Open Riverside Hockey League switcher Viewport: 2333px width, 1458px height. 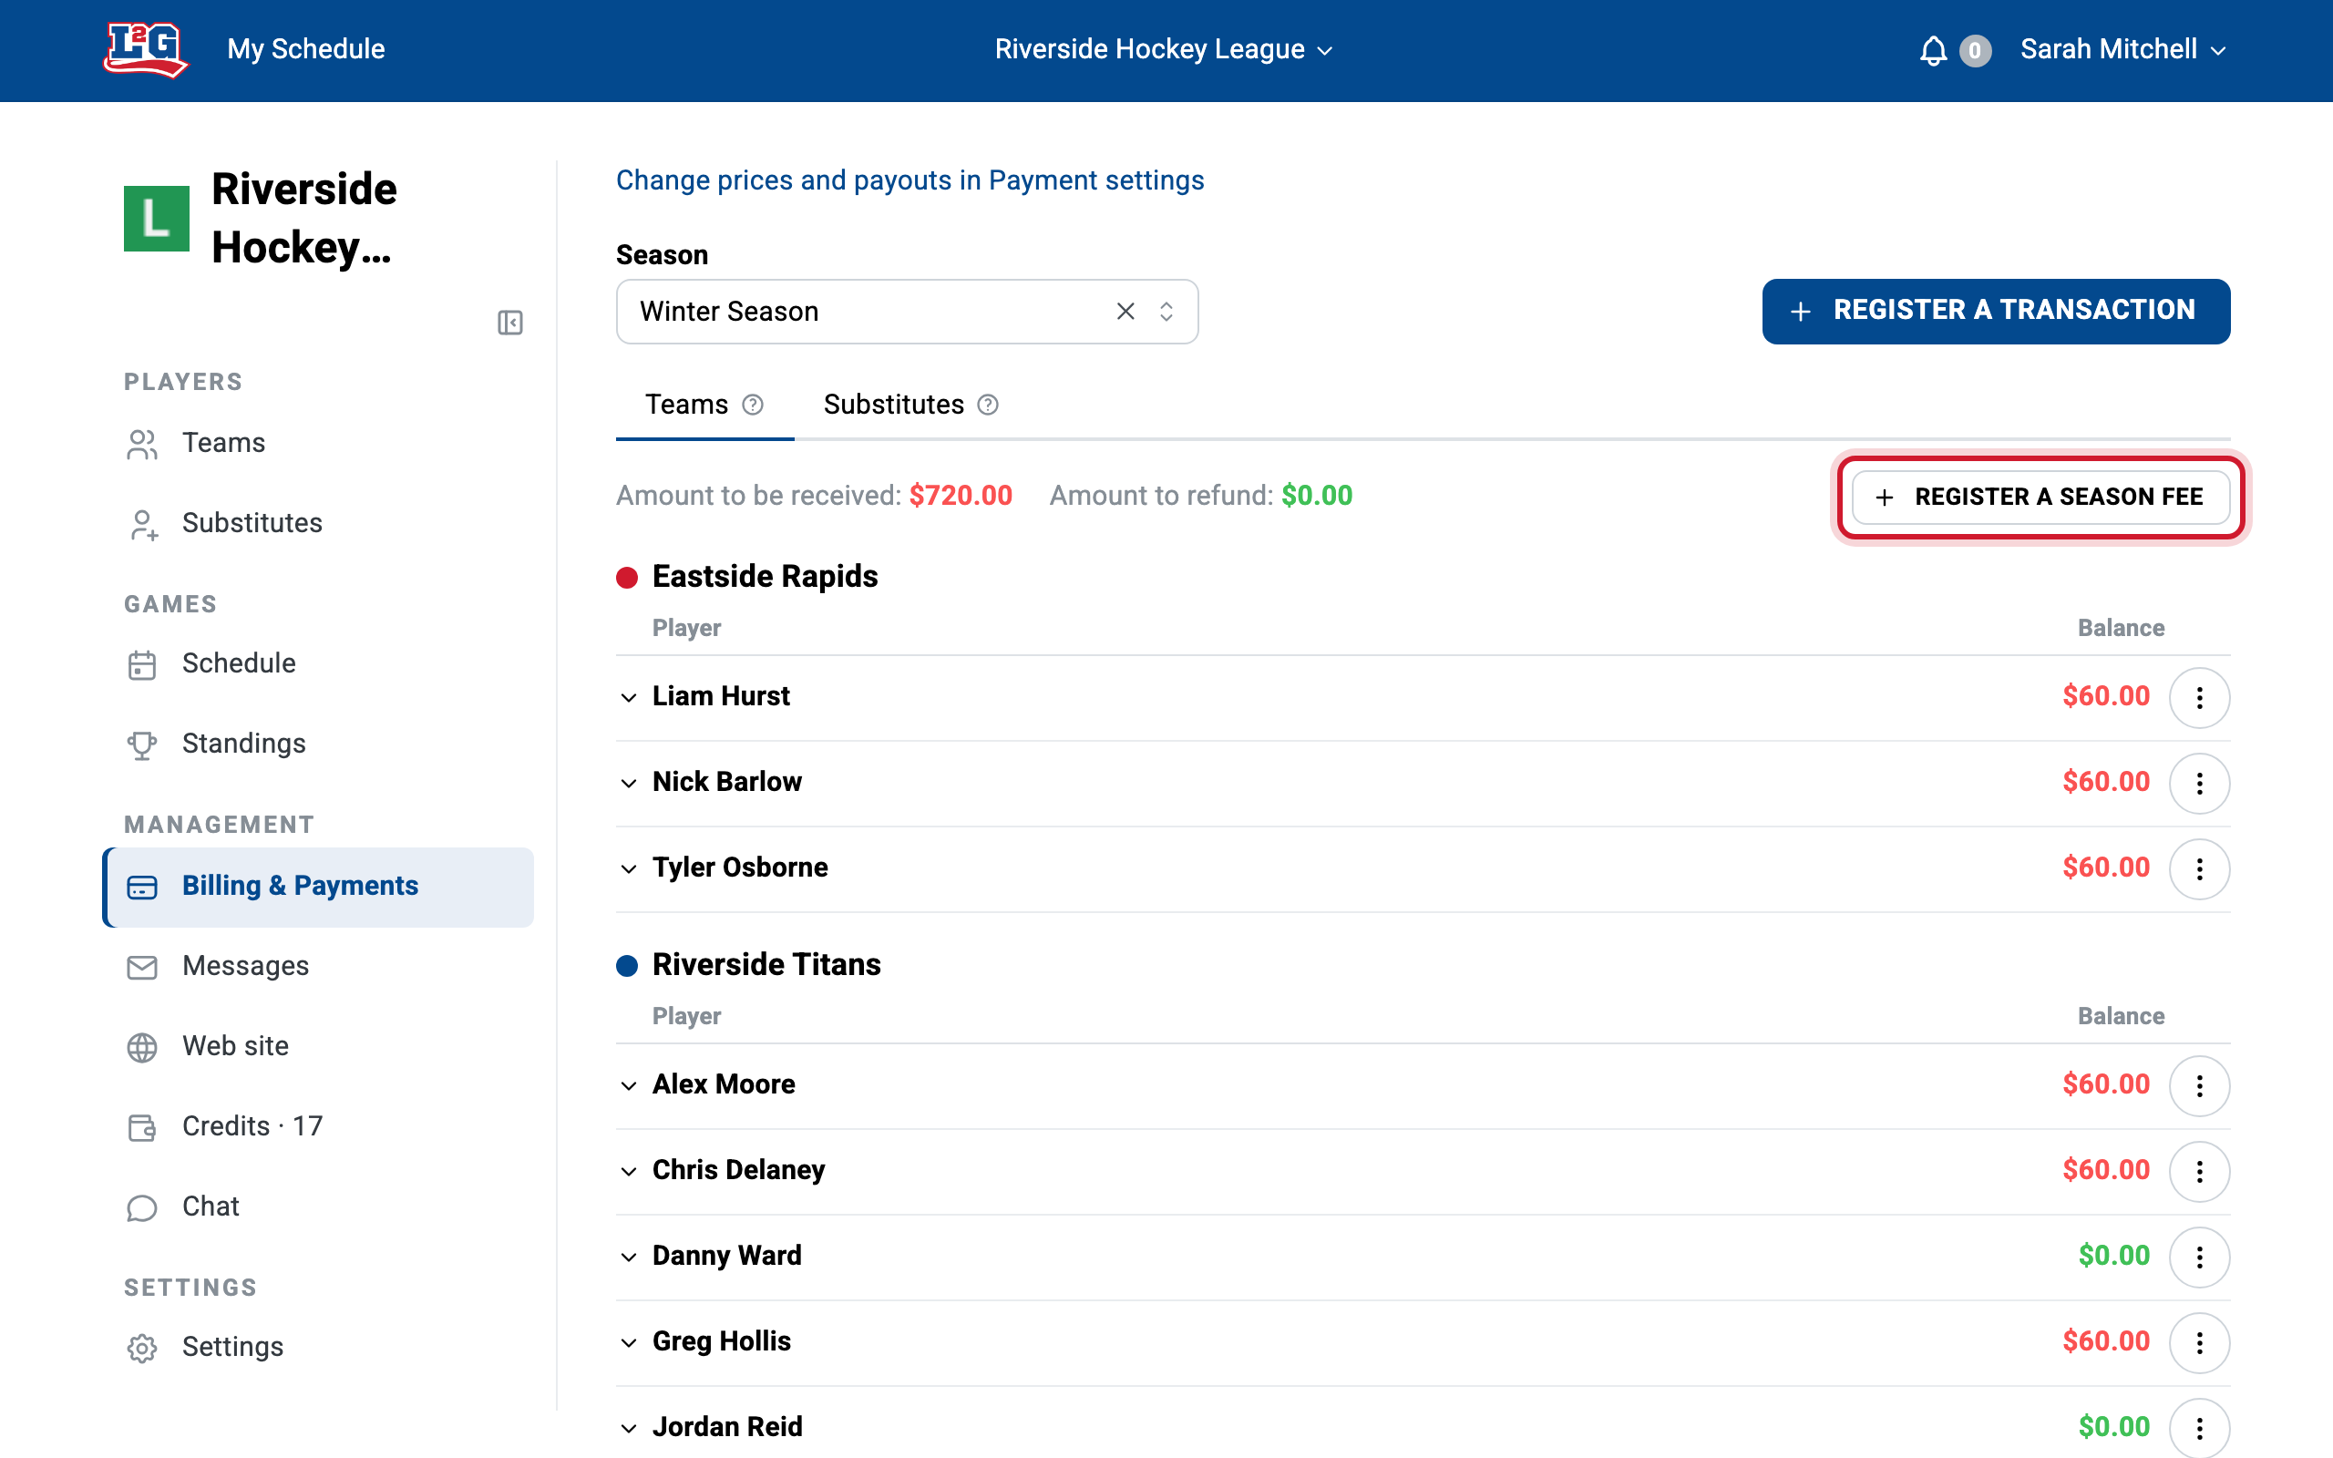[1164, 49]
